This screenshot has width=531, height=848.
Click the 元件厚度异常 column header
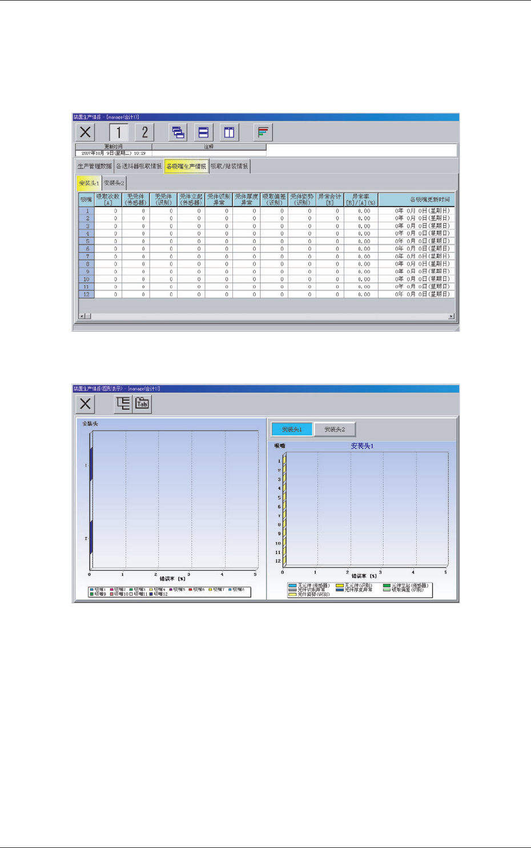[x=247, y=199]
